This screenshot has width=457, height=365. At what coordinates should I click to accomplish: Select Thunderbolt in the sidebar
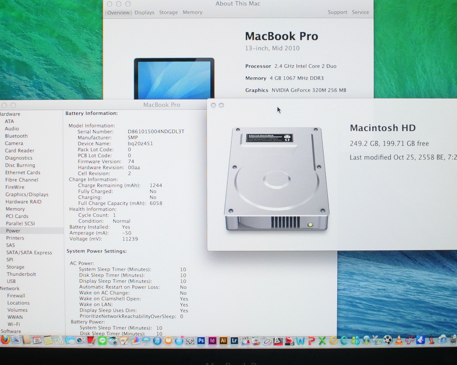tap(21, 274)
